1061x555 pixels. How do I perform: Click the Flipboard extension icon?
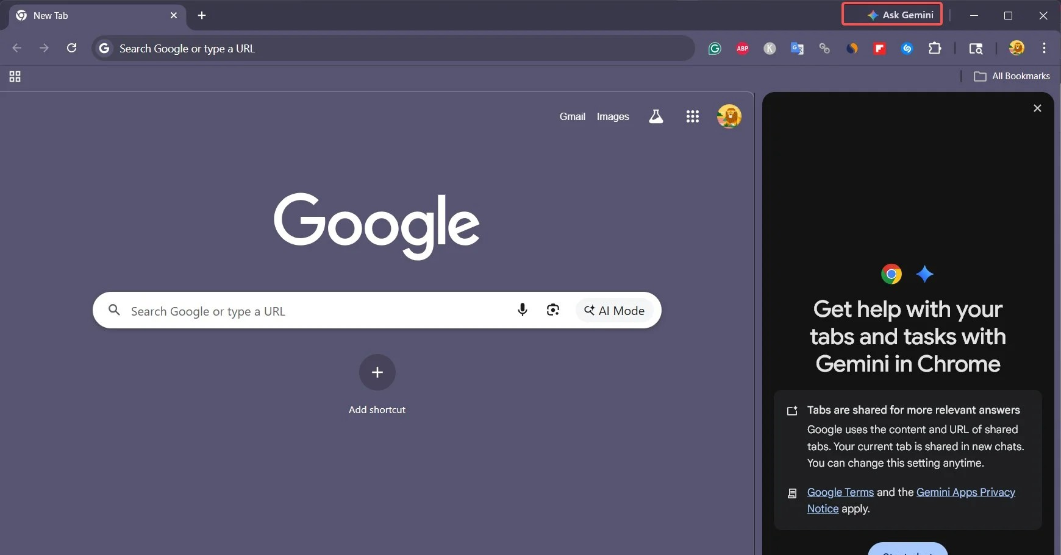pyautogui.click(x=879, y=48)
